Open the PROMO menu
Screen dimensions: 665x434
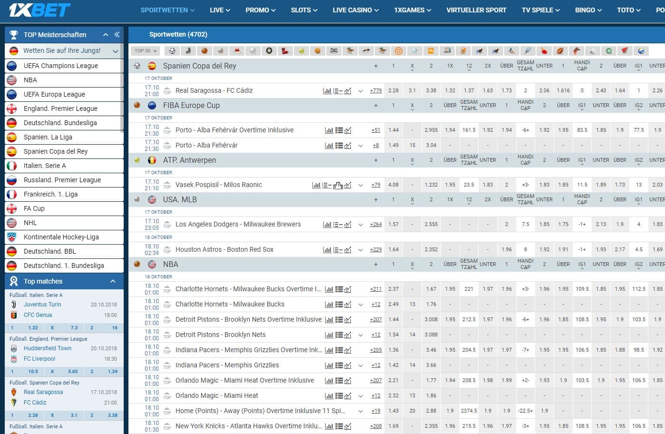pos(261,10)
